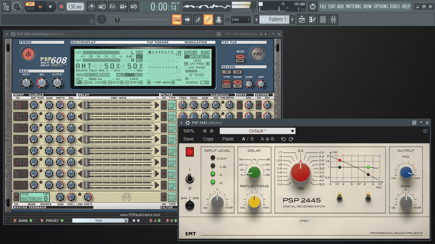Open the FILE menu
The height and width of the screenshot is (244, 435).
[323, 6]
